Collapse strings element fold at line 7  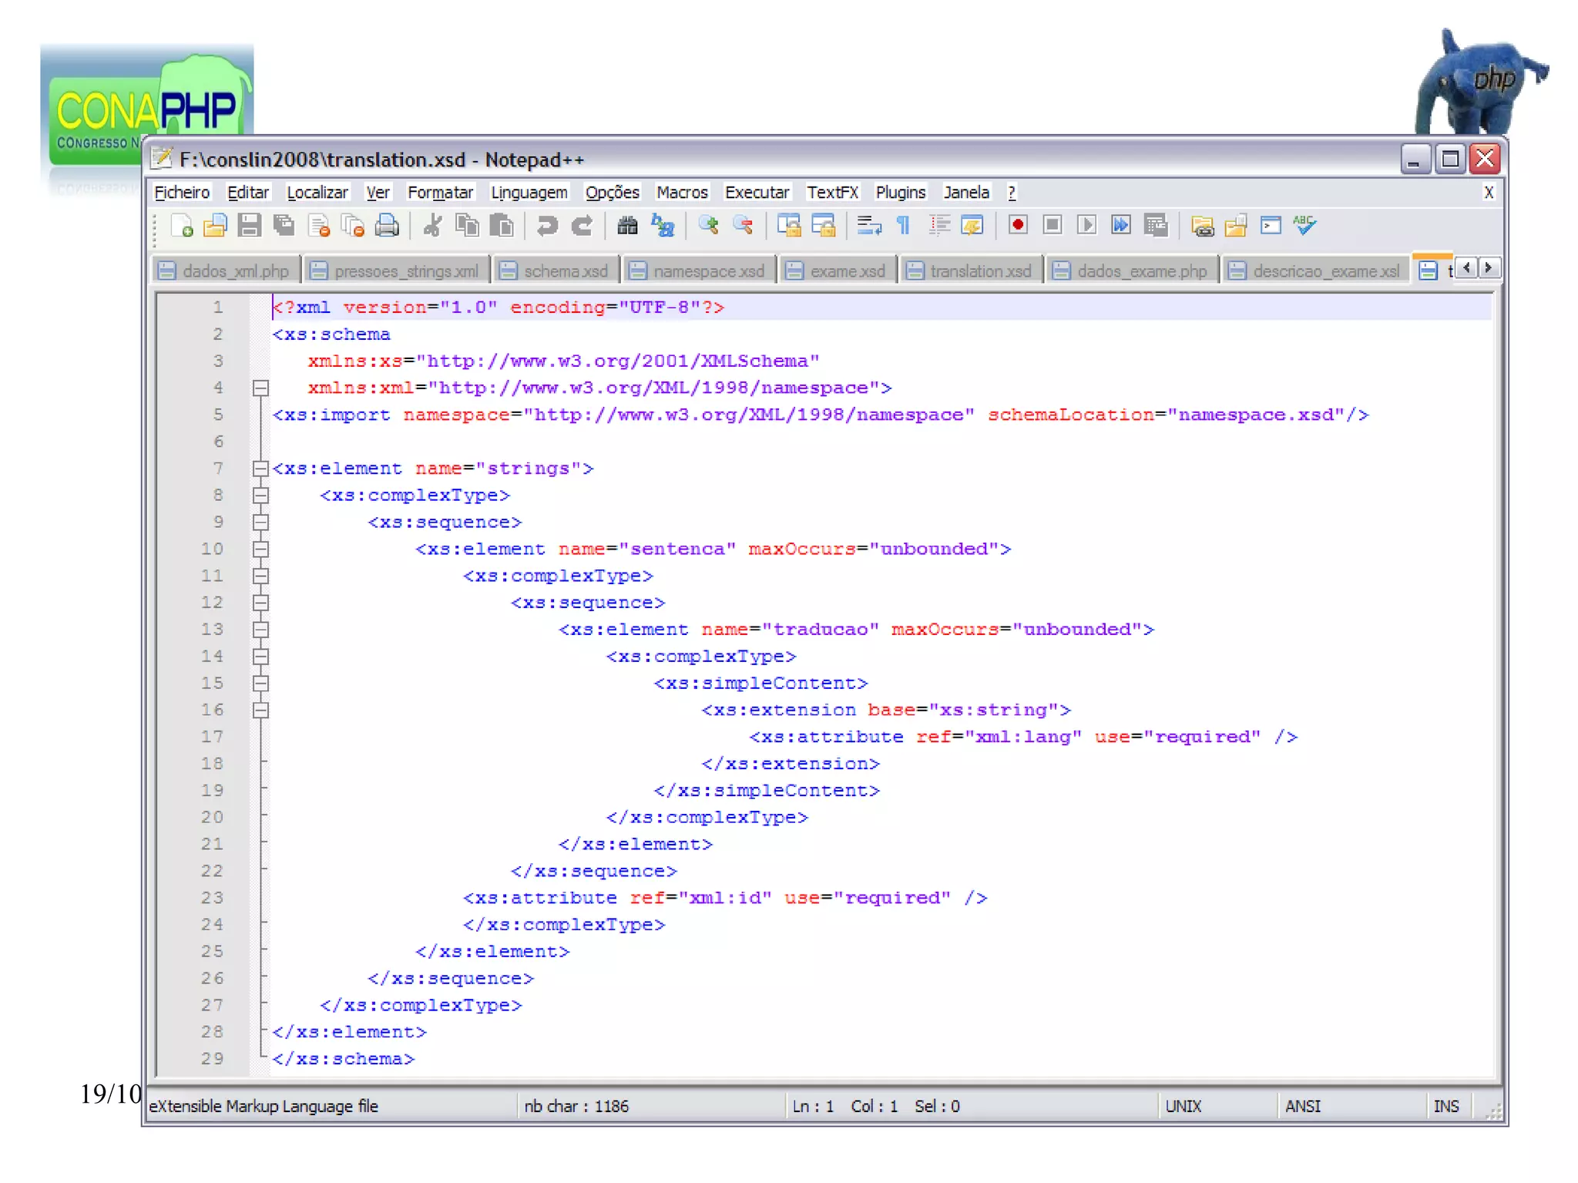pos(260,469)
